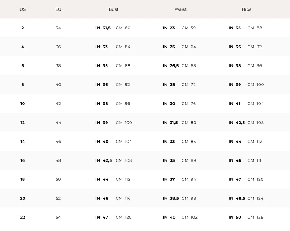
Task: Click the EU column header
Action: click(58, 9)
